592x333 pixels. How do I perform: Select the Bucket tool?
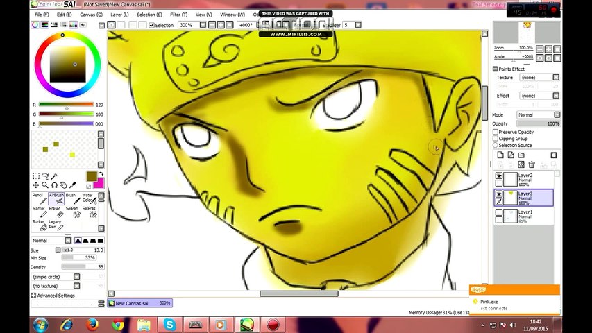39,225
